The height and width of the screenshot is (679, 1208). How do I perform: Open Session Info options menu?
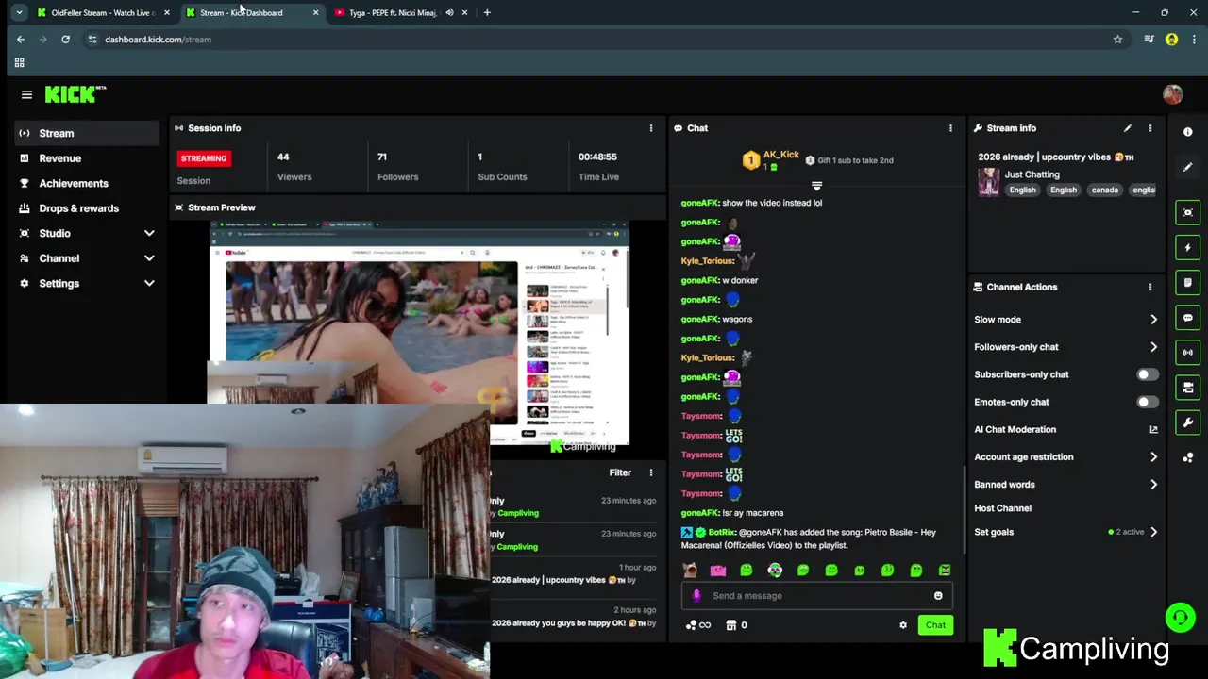coord(650,128)
